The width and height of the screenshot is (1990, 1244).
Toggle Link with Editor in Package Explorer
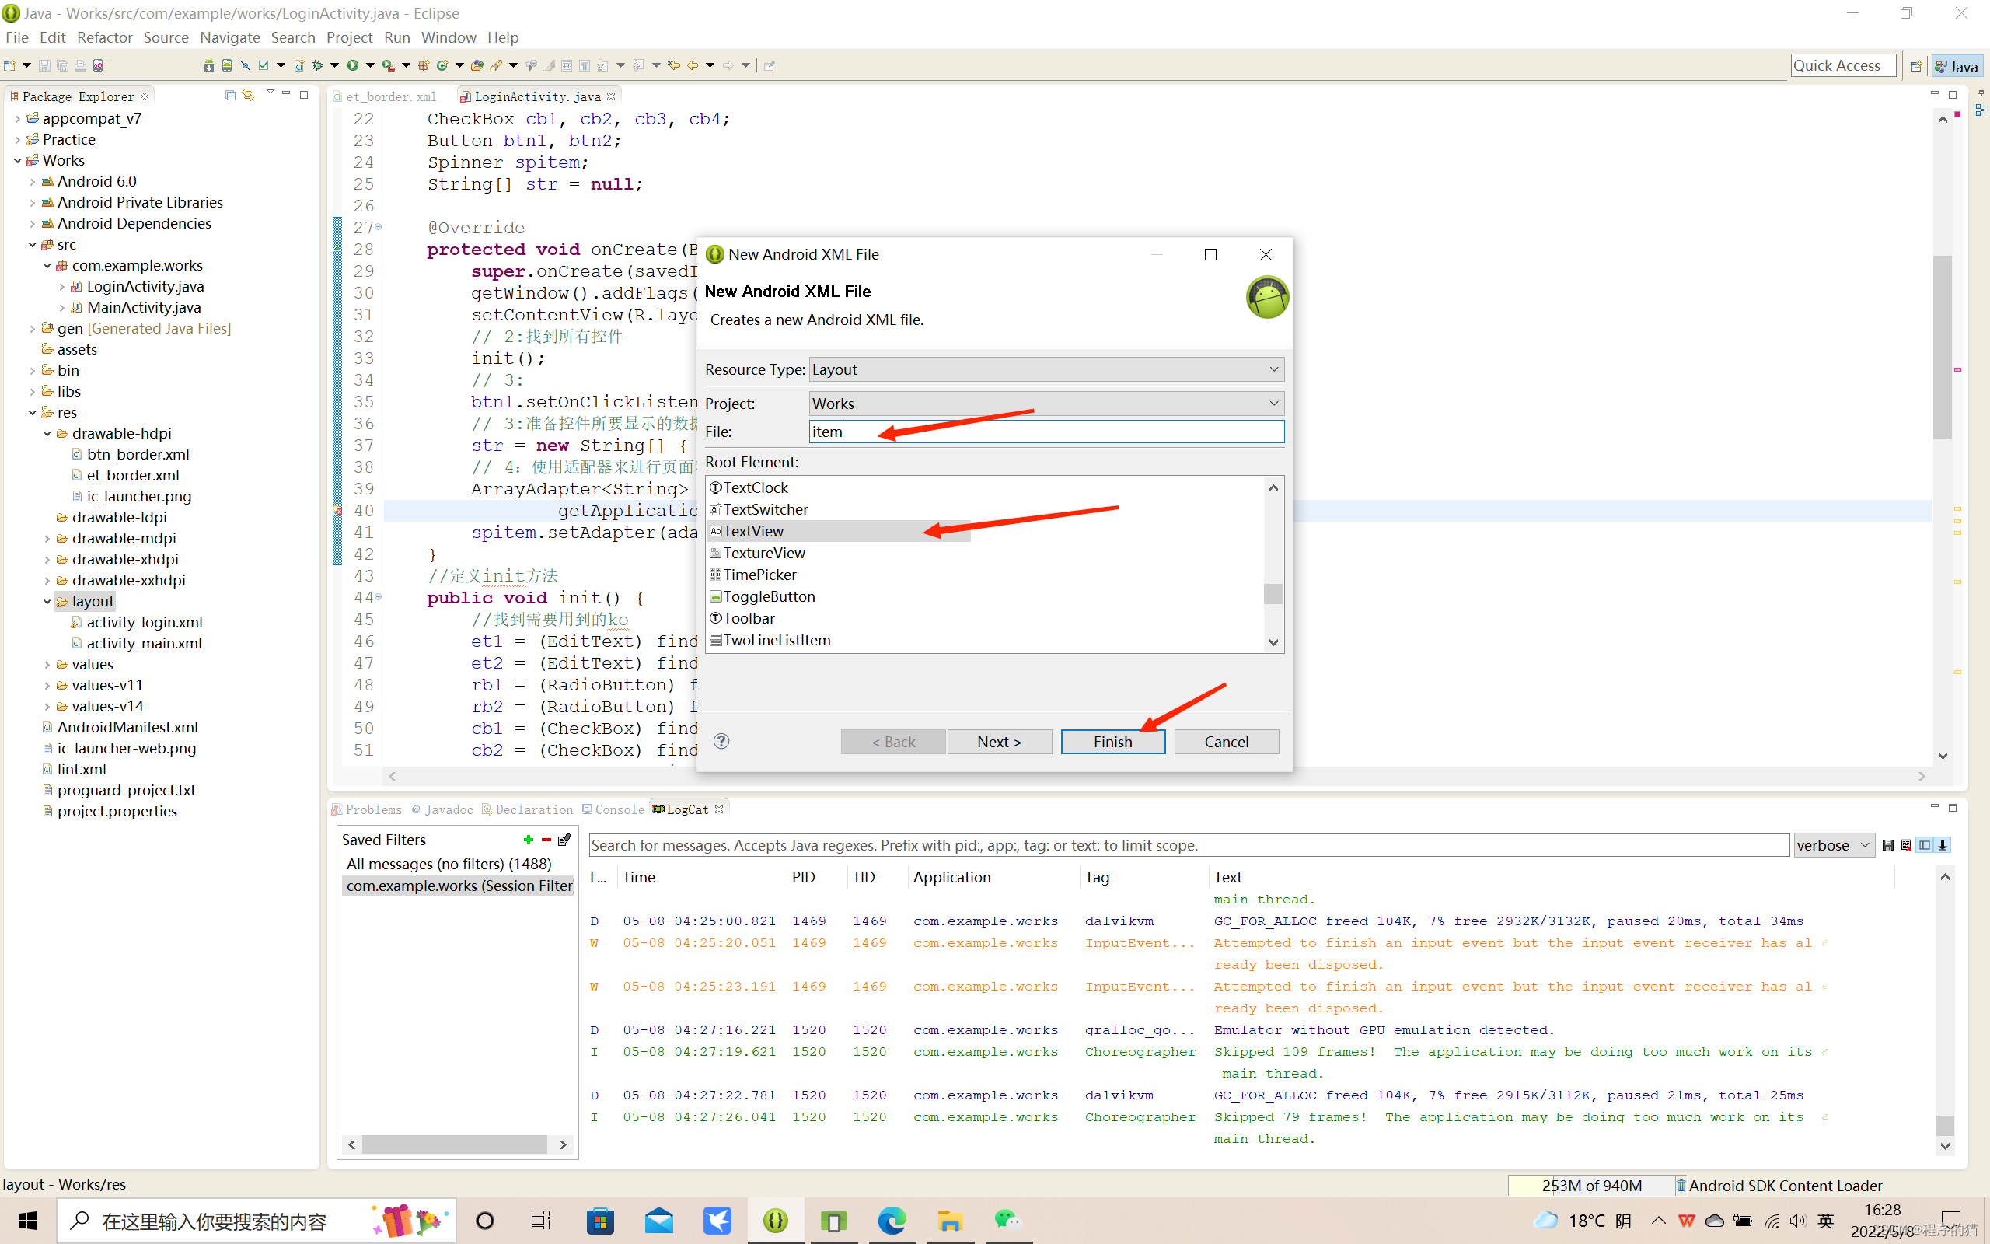(x=248, y=96)
